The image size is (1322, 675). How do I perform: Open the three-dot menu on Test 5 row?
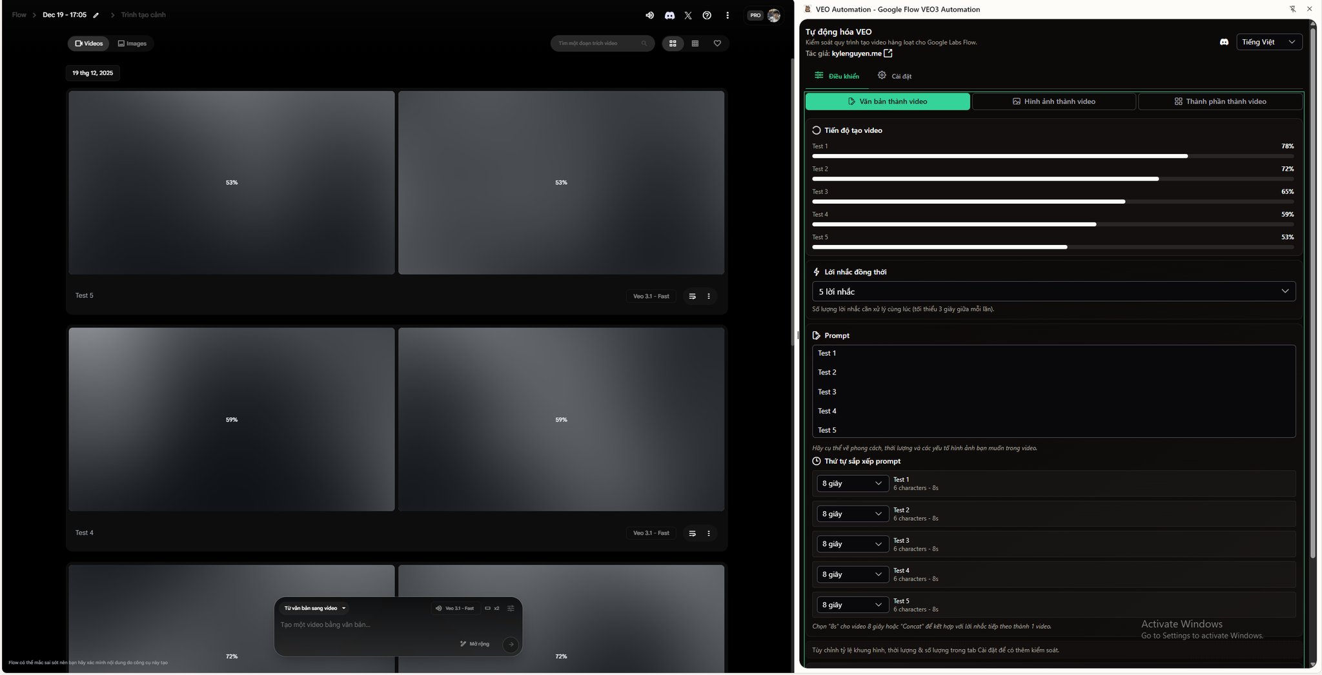tap(709, 297)
